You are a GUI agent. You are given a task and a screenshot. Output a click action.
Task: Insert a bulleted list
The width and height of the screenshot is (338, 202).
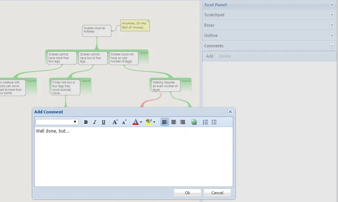pyautogui.click(x=214, y=122)
